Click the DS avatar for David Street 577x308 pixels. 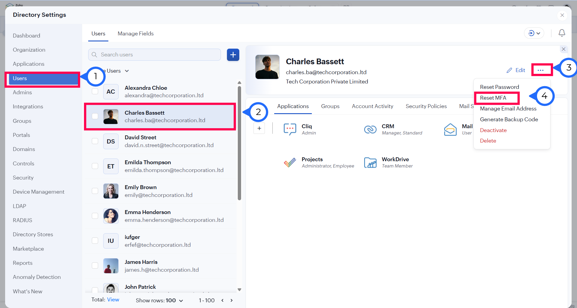111,141
